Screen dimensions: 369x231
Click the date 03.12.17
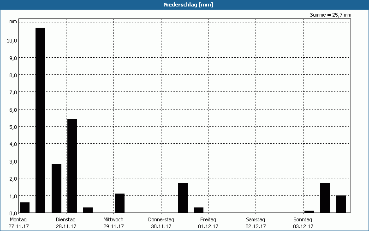[x=304, y=226]
